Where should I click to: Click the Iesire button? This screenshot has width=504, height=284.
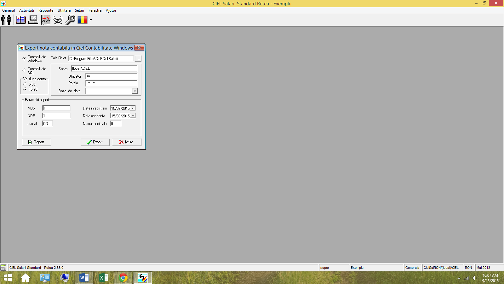point(127,142)
